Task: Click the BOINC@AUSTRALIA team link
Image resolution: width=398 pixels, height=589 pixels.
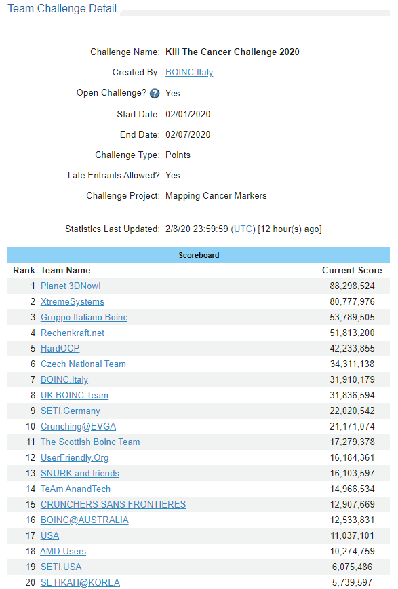Action: (x=85, y=520)
